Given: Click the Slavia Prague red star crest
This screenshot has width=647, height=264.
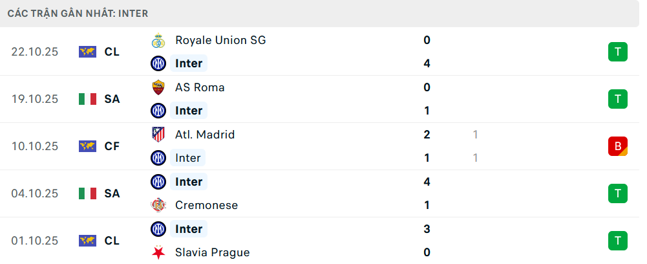Looking at the screenshot, I should pos(158,252).
